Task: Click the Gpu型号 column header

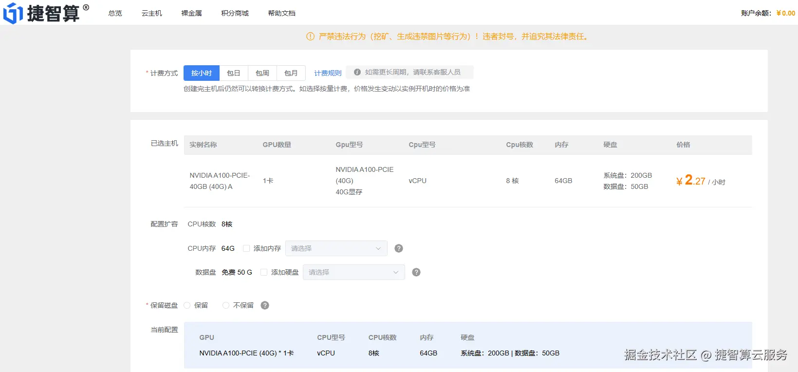Action: pos(350,145)
